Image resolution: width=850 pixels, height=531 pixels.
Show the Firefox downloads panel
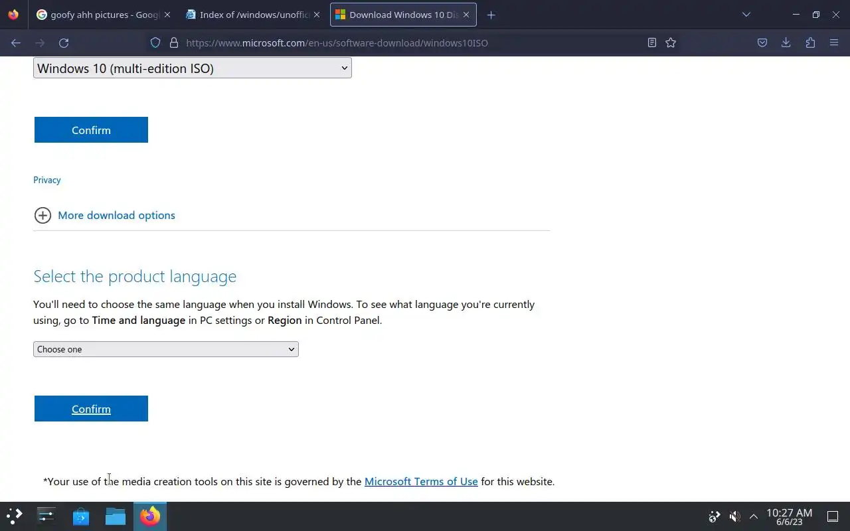pos(786,42)
